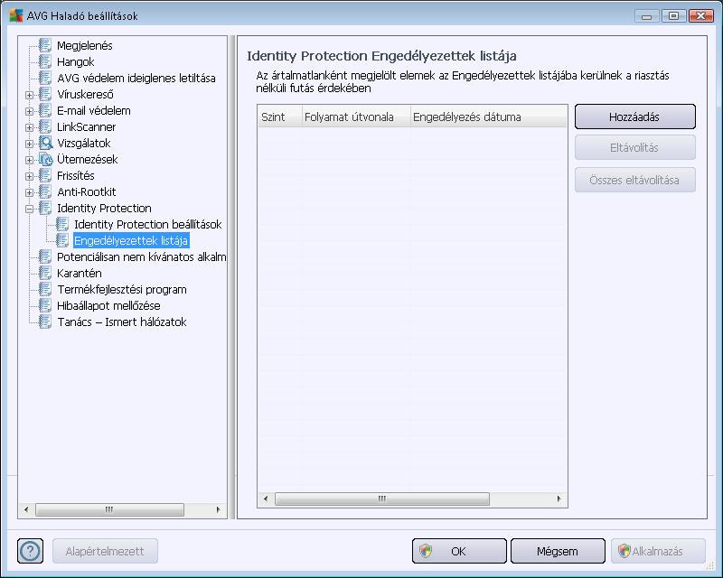
Task: Click the Termékfejlesztési program icon
Action: click(x=45, y=289)
